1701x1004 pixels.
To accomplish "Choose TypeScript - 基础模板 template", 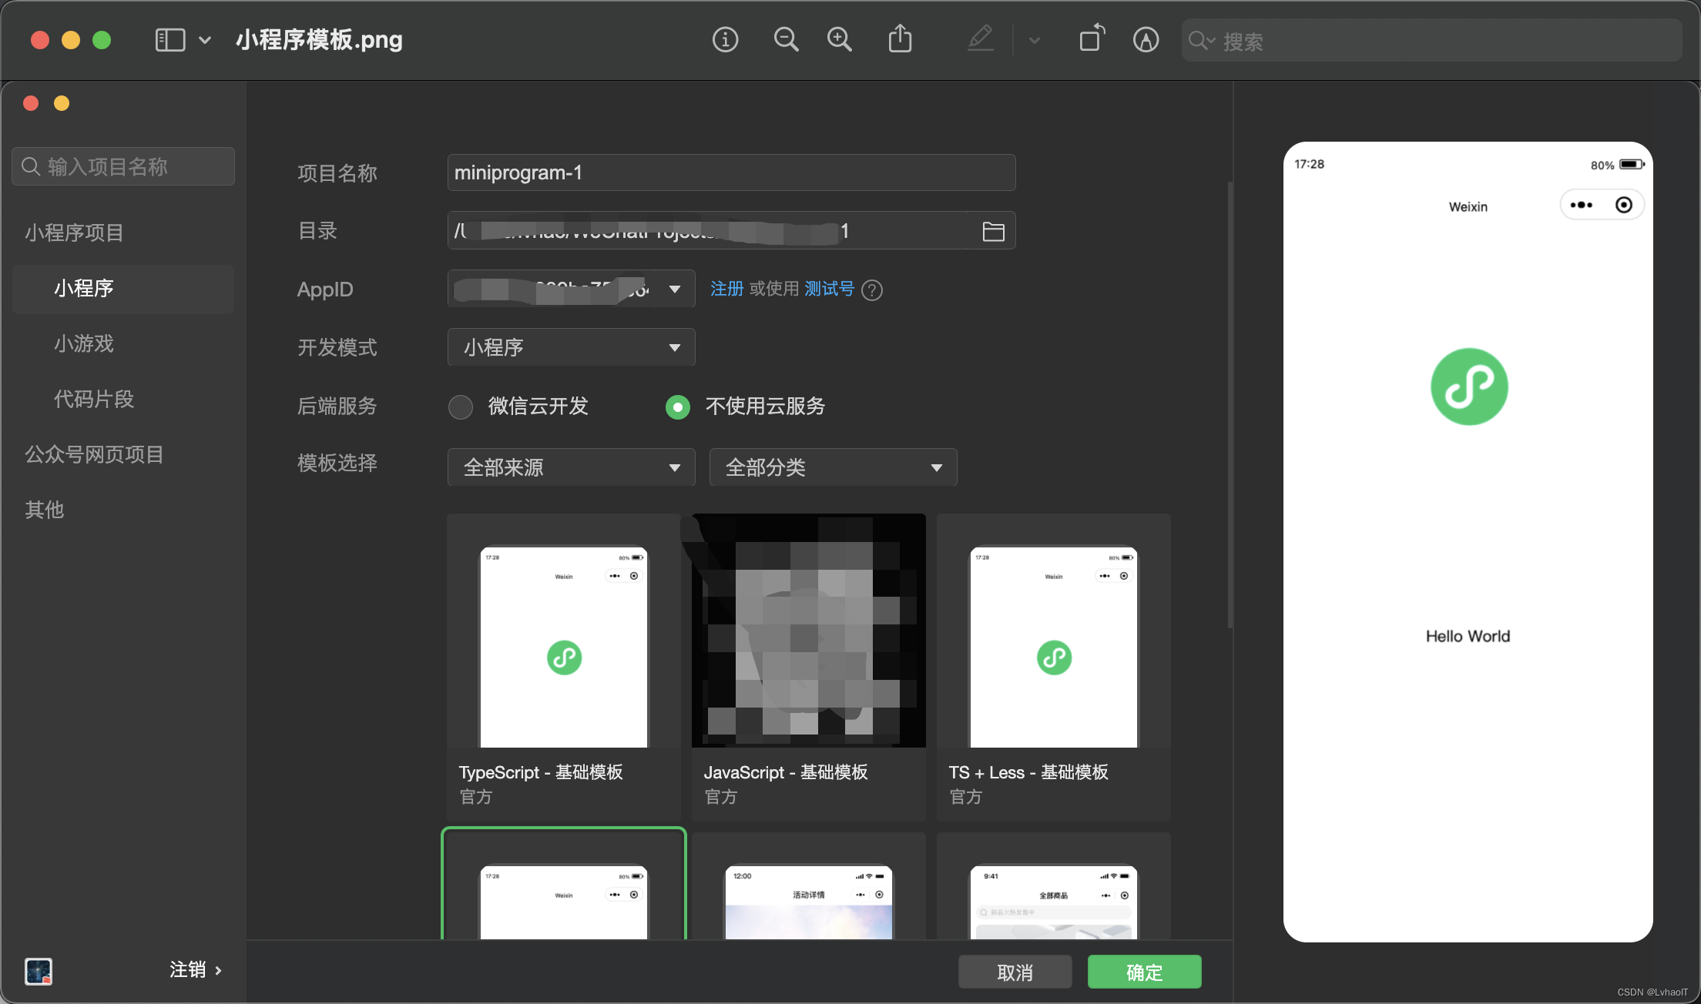I will coord(563,667).
